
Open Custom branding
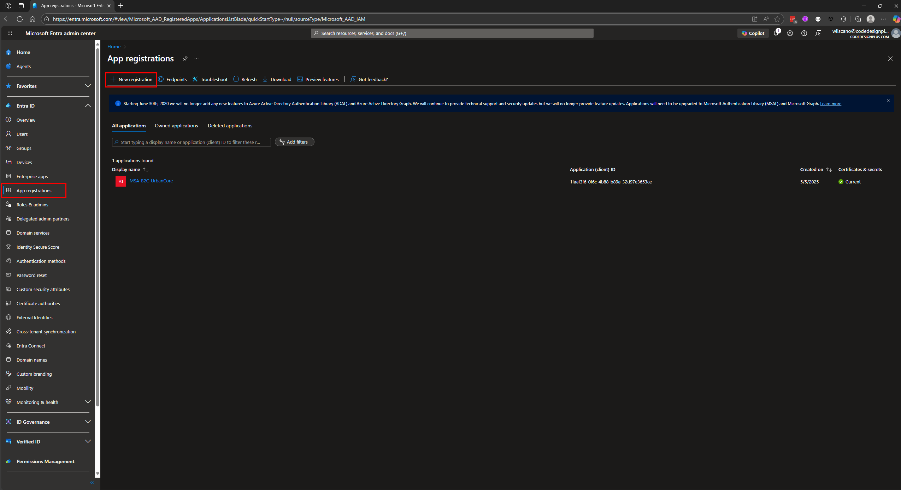(x=34, y=374)
